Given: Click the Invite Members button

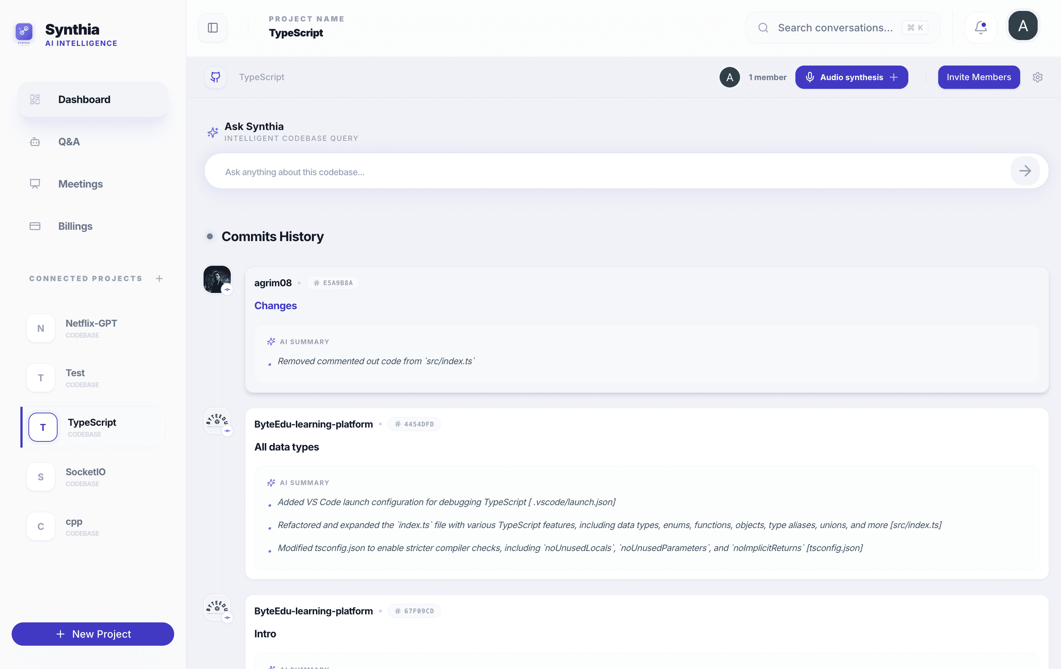Looking at the screenshot, I should click(979, 77).
